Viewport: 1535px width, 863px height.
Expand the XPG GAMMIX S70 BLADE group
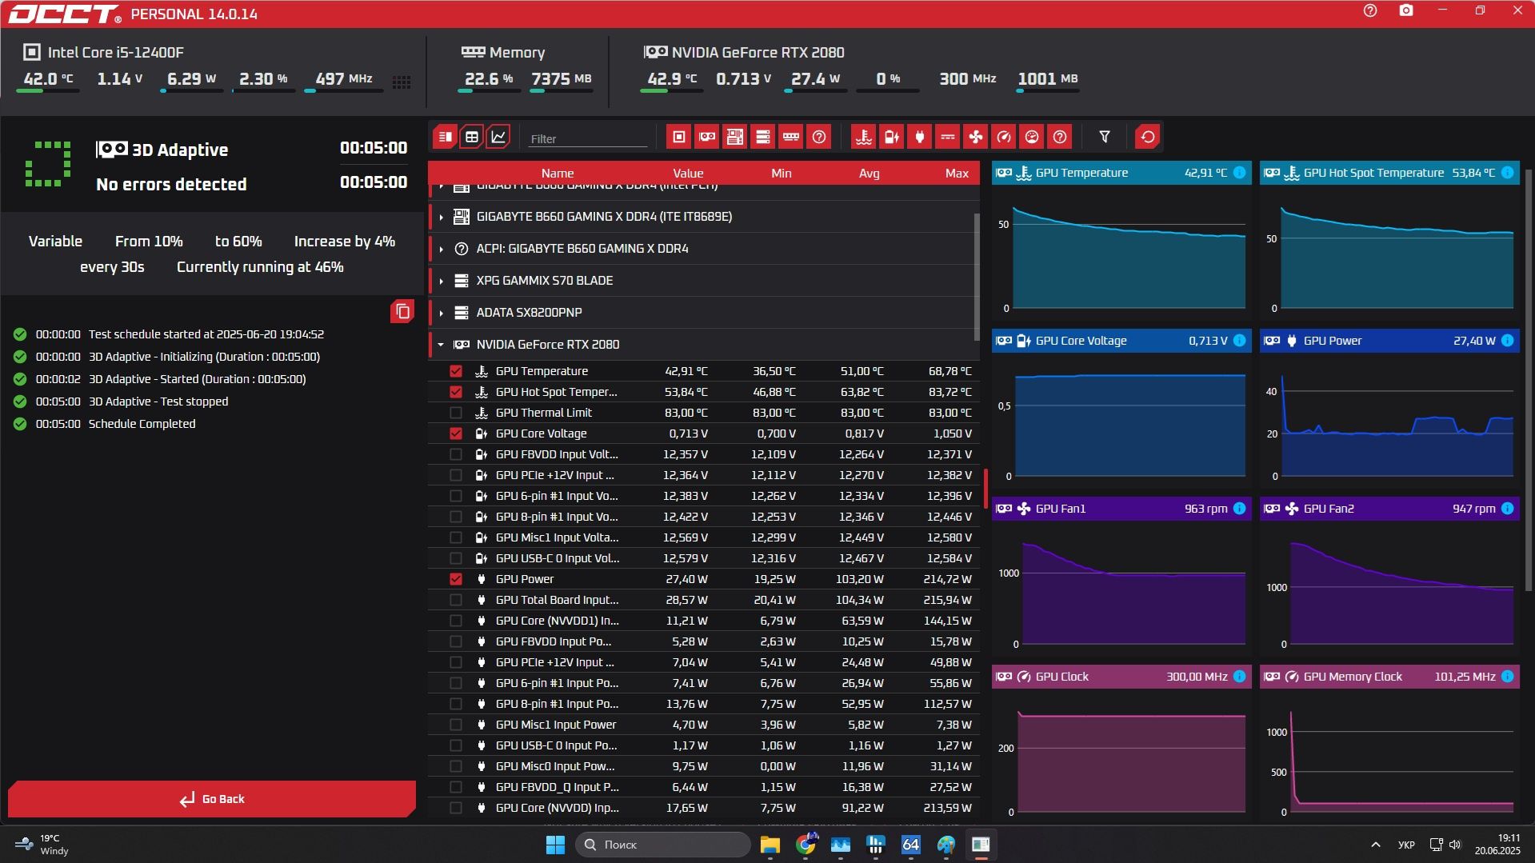441,281
